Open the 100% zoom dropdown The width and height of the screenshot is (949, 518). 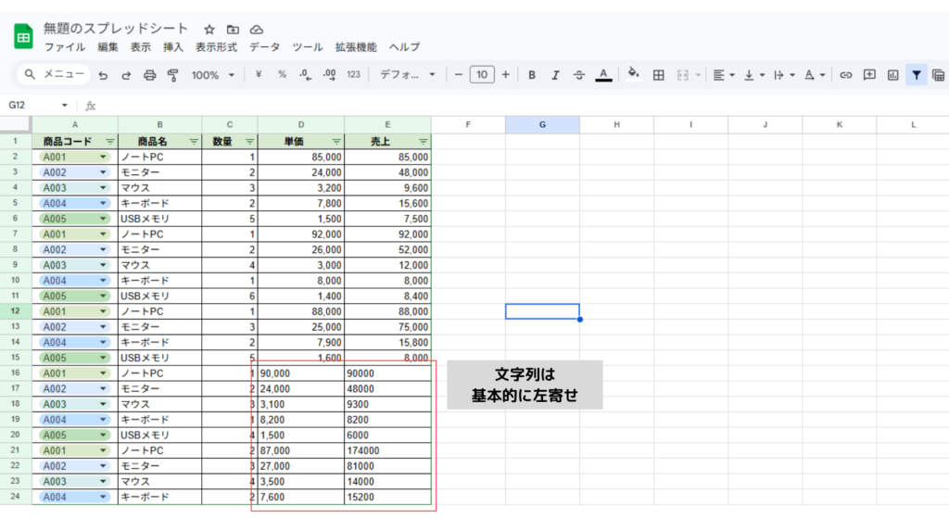[x=213, y=75]
